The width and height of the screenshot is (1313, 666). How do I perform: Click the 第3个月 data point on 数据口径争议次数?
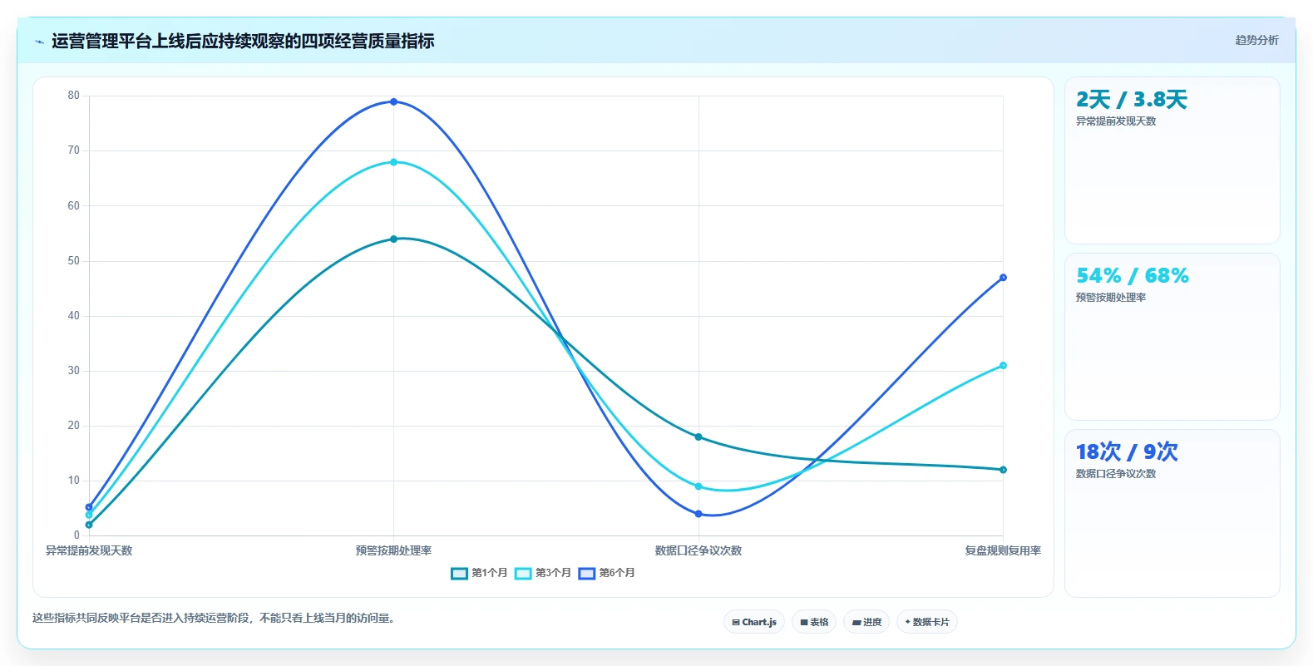click(698, 486)
